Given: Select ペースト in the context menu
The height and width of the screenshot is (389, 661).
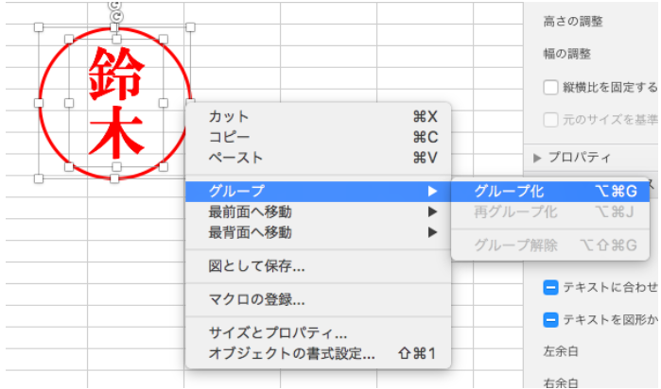Looking at the screenshot, I should pos(235,158).
